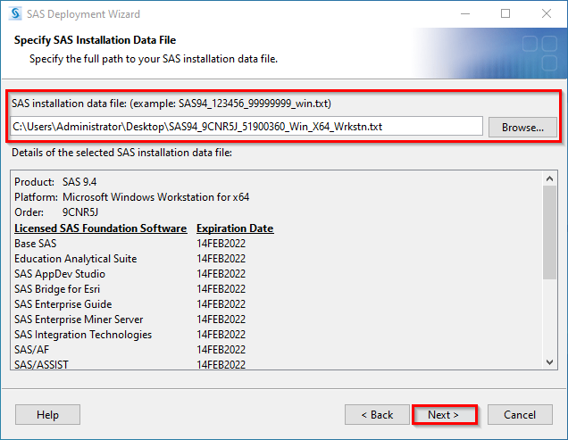Select 'SAS AppDev Studio' entry
The image size is (568, 440).
coord(60,274)
